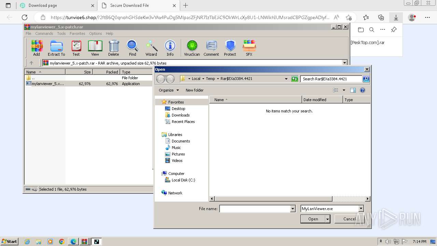Click the dialog Back navigation arrow
The width and height of the screenshot is (437, 246).
click(x=160, y=79)
